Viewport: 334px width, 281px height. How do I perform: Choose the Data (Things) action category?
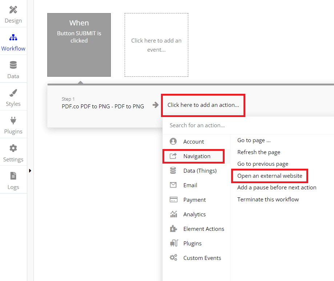200,171
